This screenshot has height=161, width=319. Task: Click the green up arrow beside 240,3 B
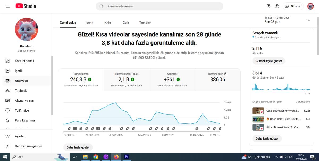click(90, 79)
